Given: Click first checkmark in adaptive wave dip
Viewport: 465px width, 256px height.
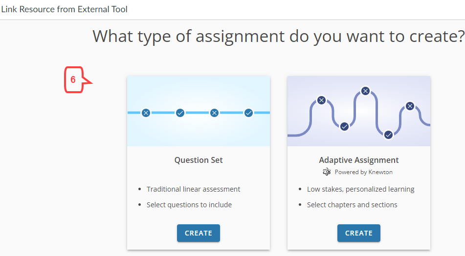Looking at the screenshot, I should (344, 126).
